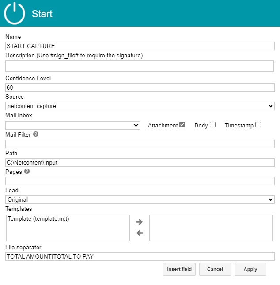Viewport: 280px width, 285px height.
Task: Toggle the Attachment checkbox
Action: (182, 125)
